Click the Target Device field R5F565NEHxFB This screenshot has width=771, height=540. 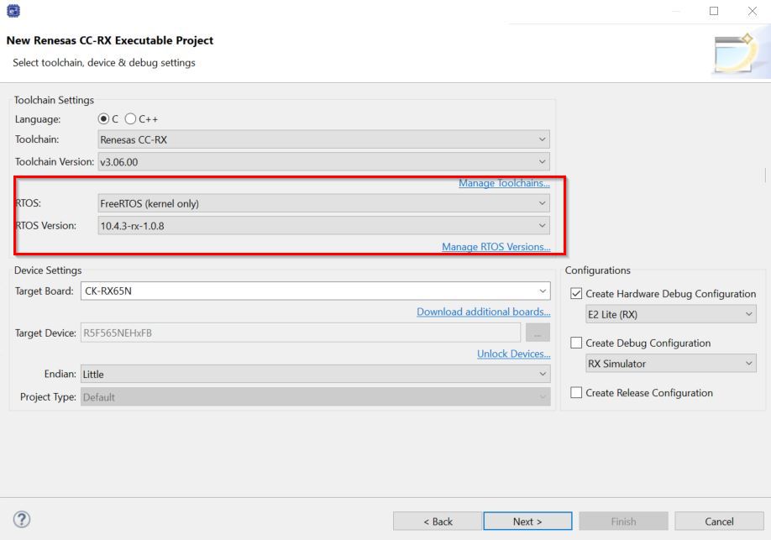point(301,333)
